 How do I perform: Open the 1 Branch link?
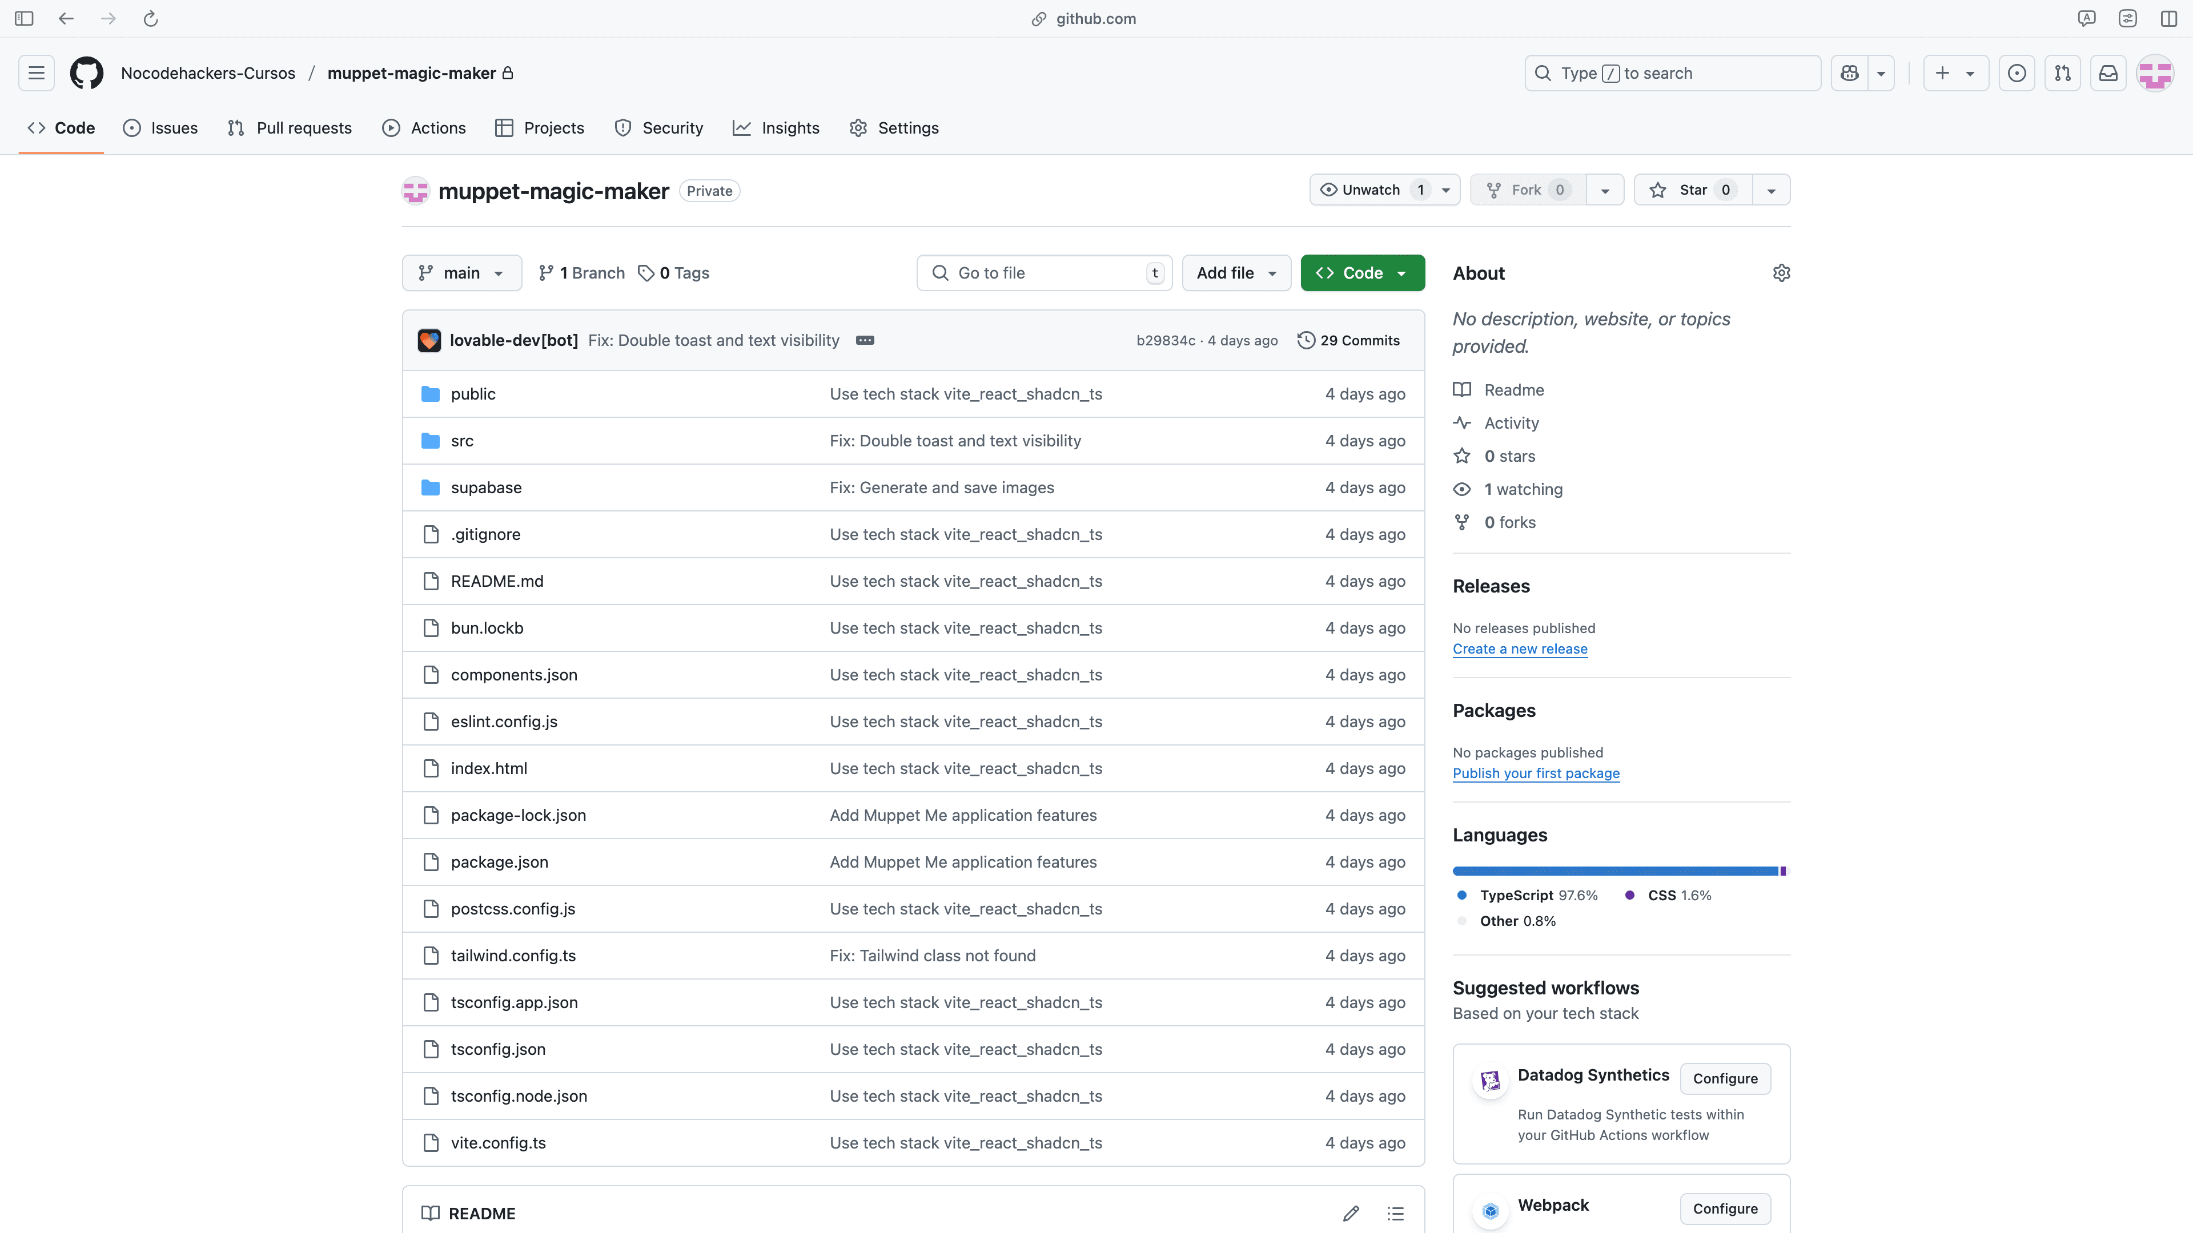pyautogui.click(x=581, y=273)
